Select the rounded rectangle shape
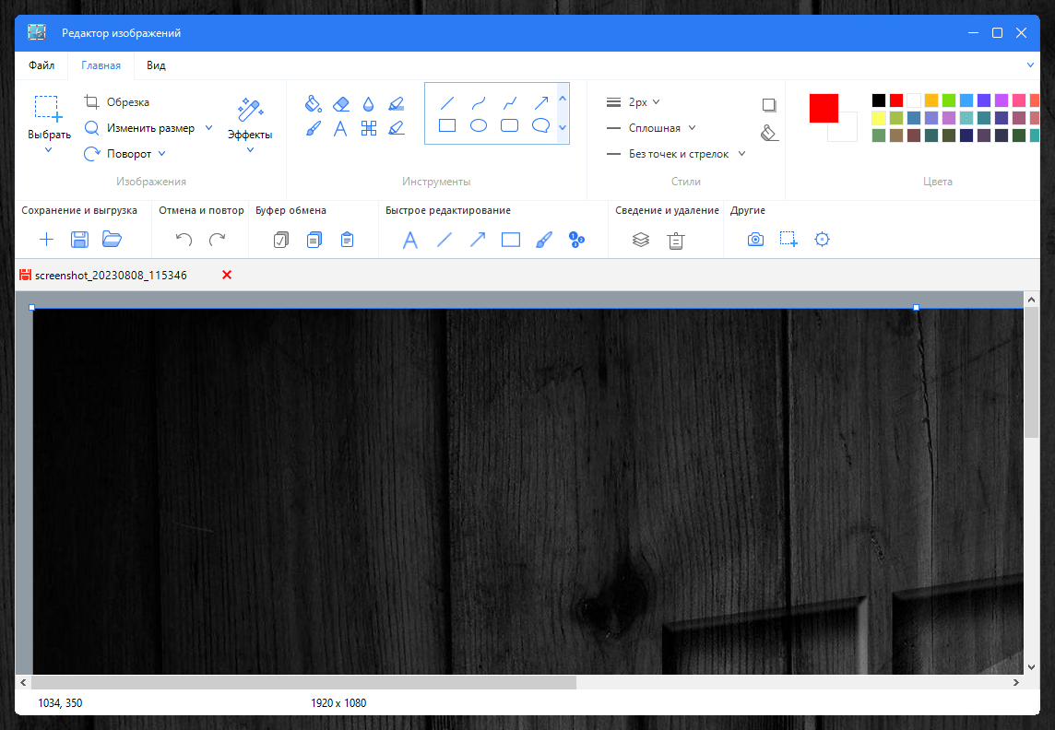The image size is (1055, 730). 510,125
